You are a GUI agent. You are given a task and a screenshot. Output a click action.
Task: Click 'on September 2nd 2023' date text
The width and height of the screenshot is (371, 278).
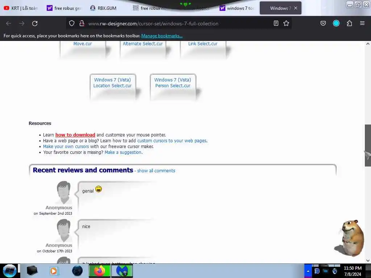click(x=53, y=213)
